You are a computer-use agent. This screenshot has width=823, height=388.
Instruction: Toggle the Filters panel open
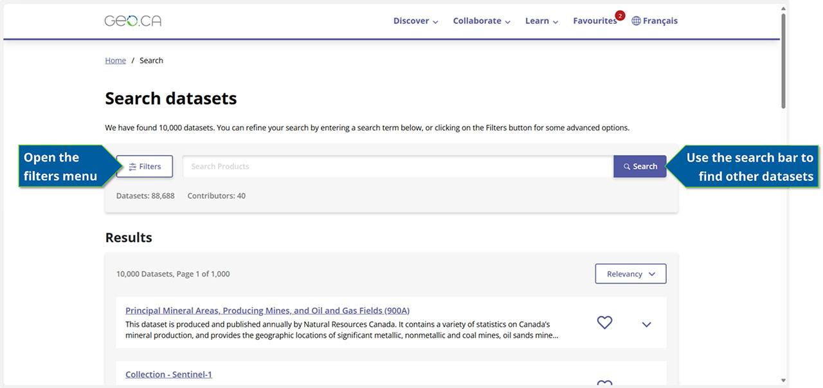[x=144, y=166]
